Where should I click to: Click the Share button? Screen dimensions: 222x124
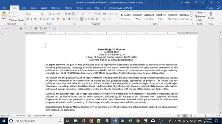(209, 8)
